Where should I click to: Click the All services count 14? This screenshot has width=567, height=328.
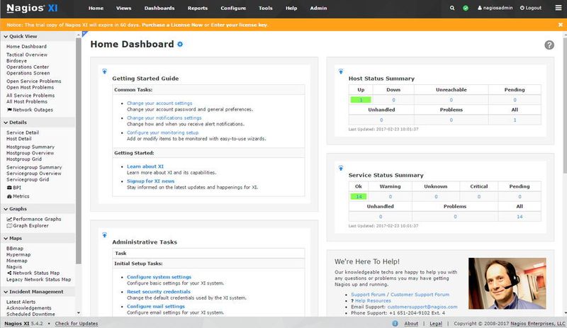point(520,217)
